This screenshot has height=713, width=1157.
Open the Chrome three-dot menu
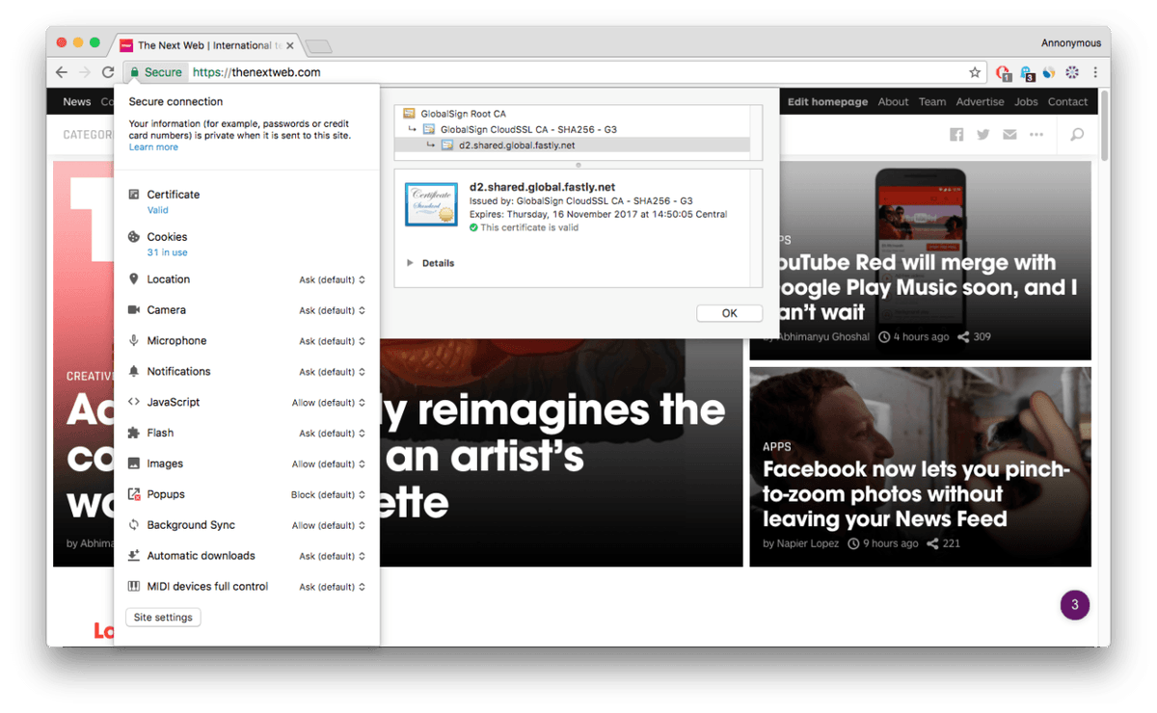1095,72
